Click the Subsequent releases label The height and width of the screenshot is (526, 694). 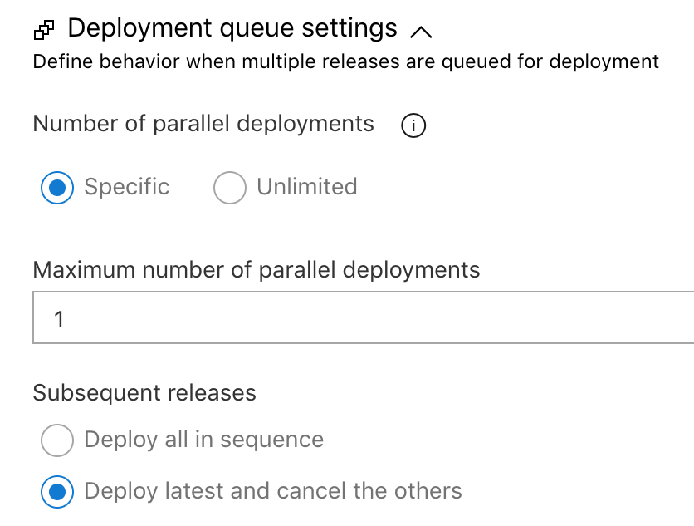pos(144,393)
